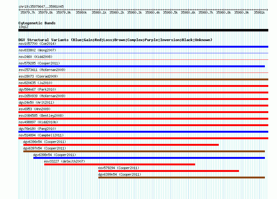Click the 35981k ruler tick label
Image resolution: width=277 pixels, height=199 pixels.
[x=259, y=12]
